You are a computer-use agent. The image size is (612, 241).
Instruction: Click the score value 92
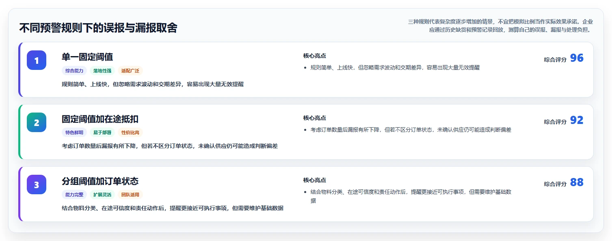click(577, 120)
